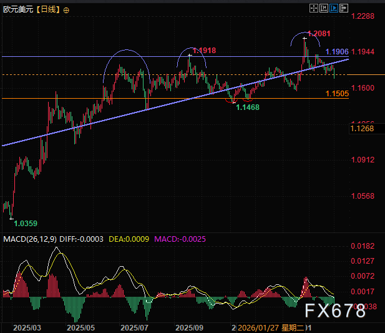Click the 1.1600 price axis value
This screenshot has height=333, width=385.
363,88
